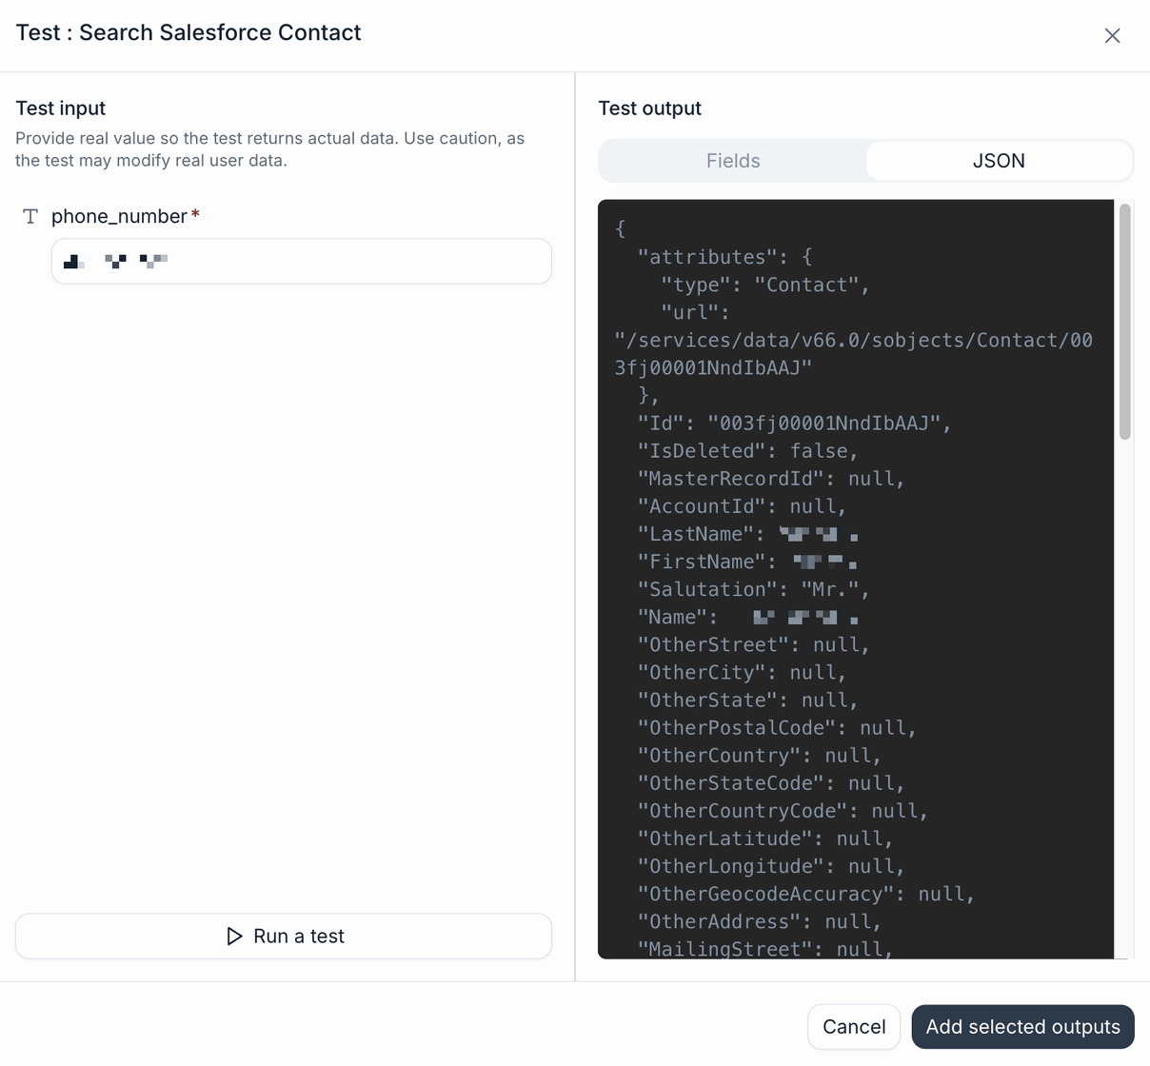1150x1066 pixels.
Task: Select the "IsDeleted": false line
Action: coord(747,451)
